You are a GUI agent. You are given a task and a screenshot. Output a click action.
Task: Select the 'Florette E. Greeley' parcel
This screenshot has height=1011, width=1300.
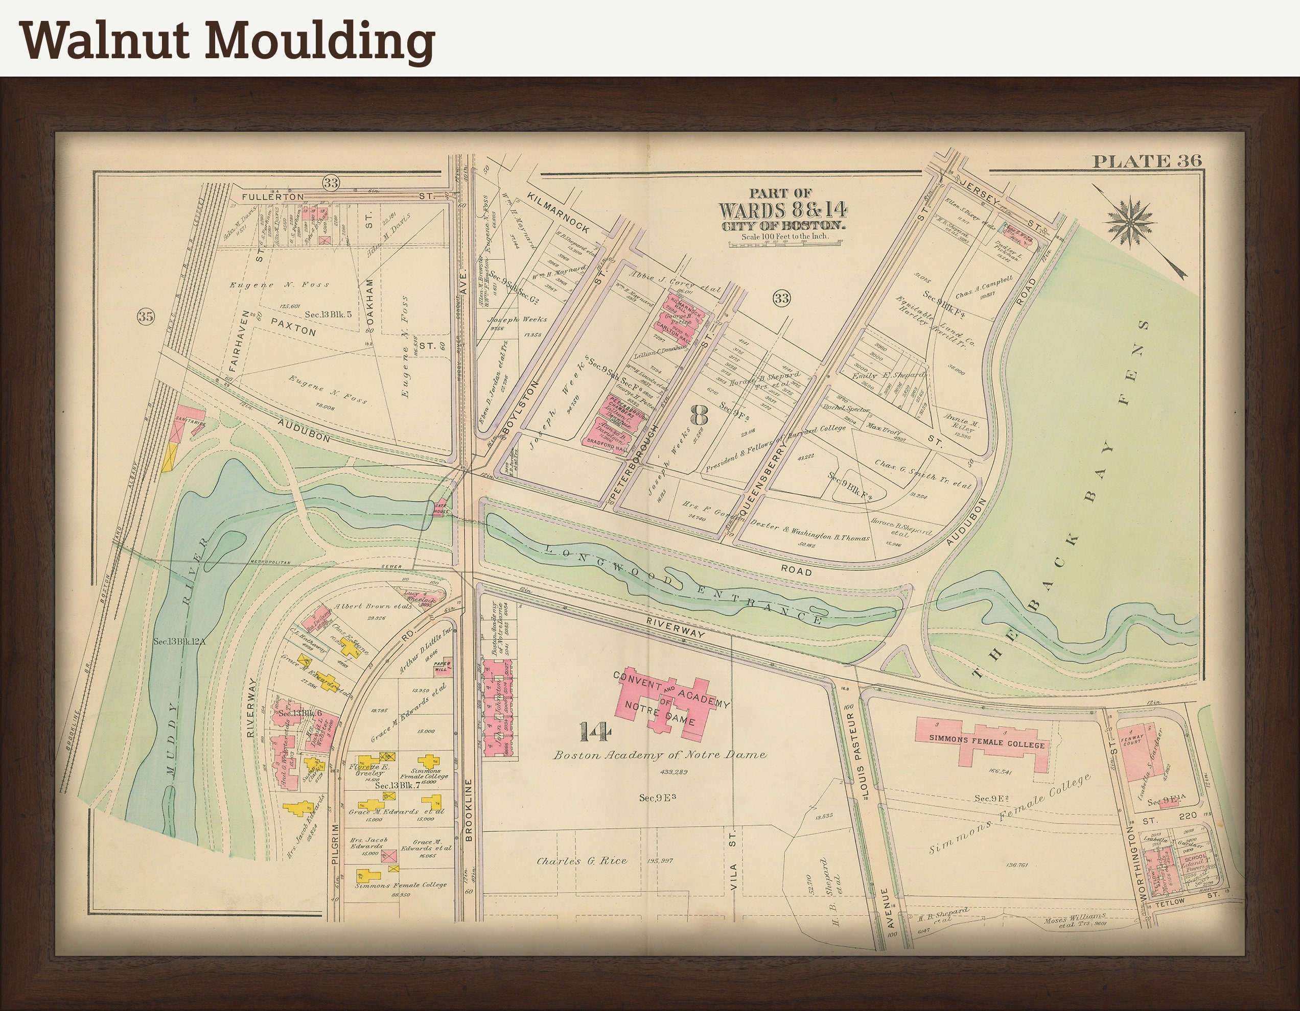click(x=370, y=769)
